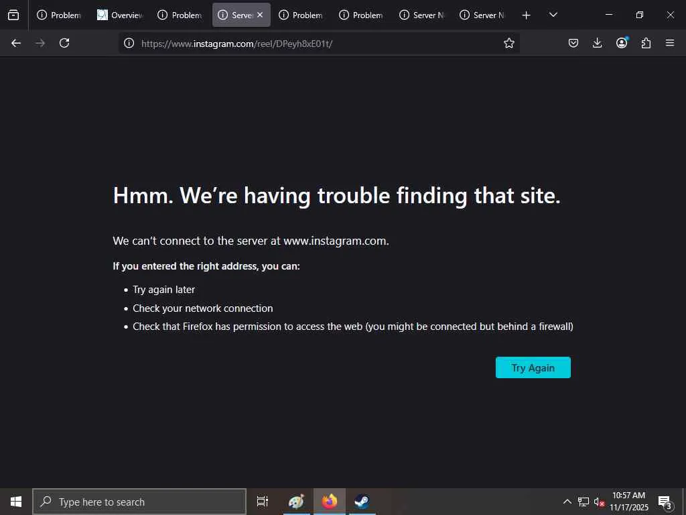Image resolution: width=686 pixels, height=515 pixels.
Task: Click the "Check your network connection" bullet
Action: [202, 308]
